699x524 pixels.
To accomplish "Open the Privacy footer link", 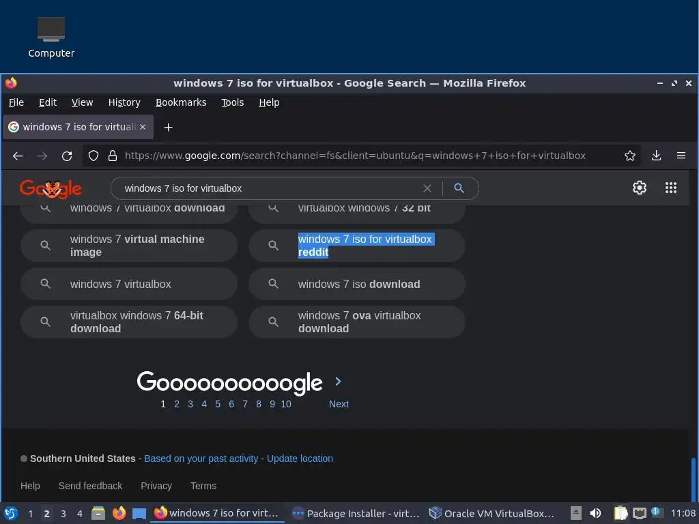I will [156, 486].
